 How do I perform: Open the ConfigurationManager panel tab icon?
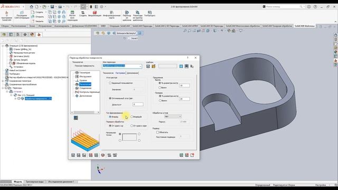click(18, 34)
